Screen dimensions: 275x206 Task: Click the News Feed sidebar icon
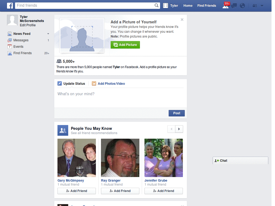click(x=10, y=34)
